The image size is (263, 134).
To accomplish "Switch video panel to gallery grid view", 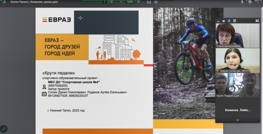I will coord(235,21).
